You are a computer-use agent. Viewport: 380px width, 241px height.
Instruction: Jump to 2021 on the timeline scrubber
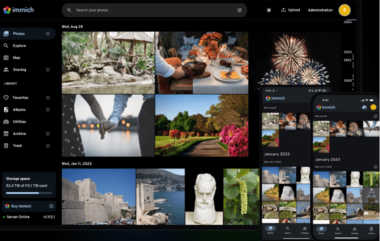click(348, 60)
